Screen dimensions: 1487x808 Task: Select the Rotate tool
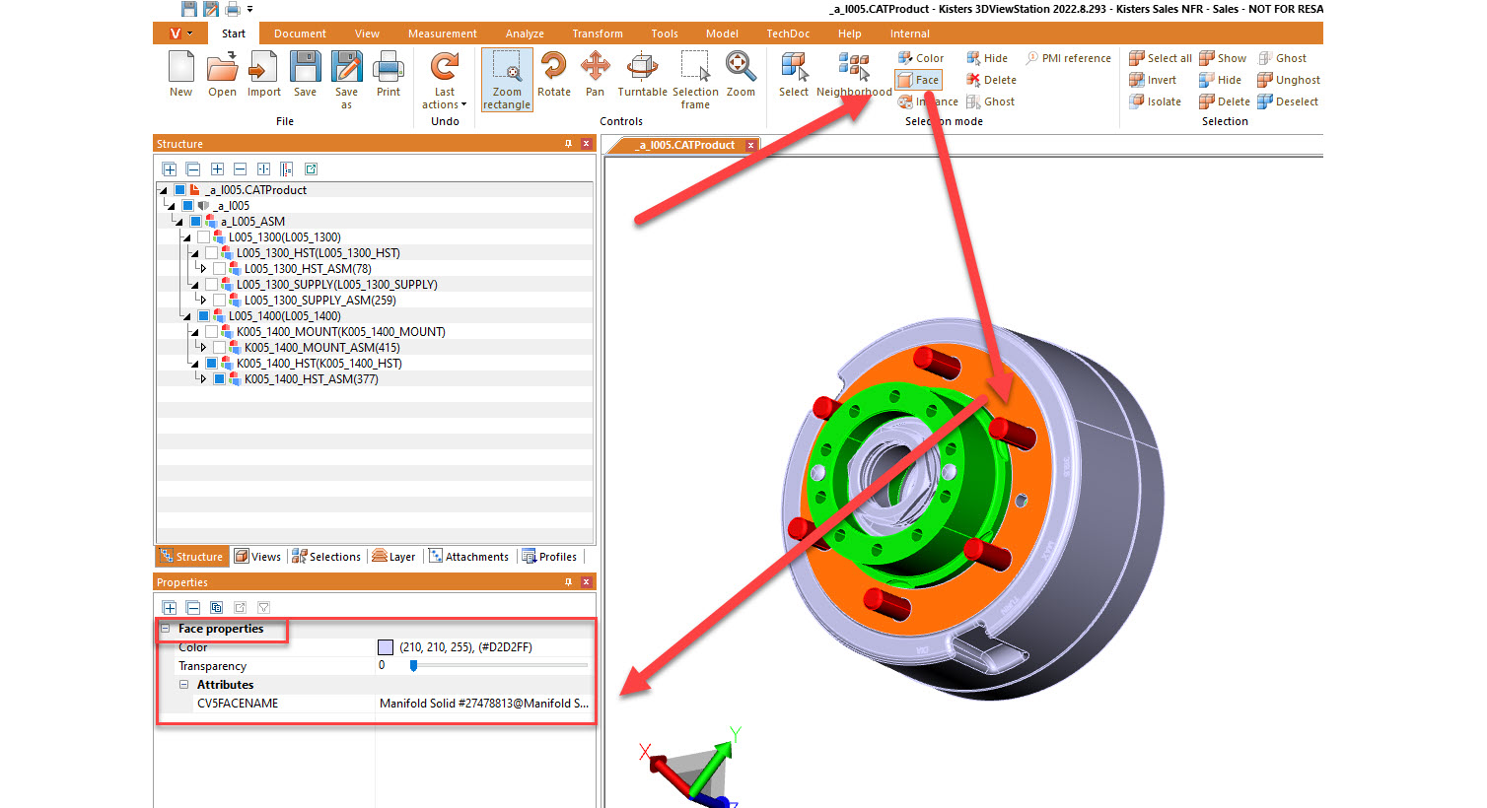[x=553, y=75]
